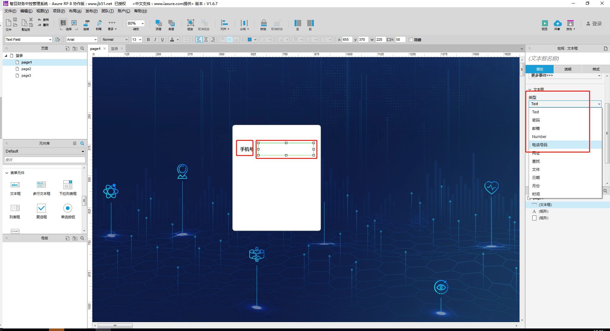Click the undo (撤销) arrow
This screenshot has width=610, height=331.
40,20
